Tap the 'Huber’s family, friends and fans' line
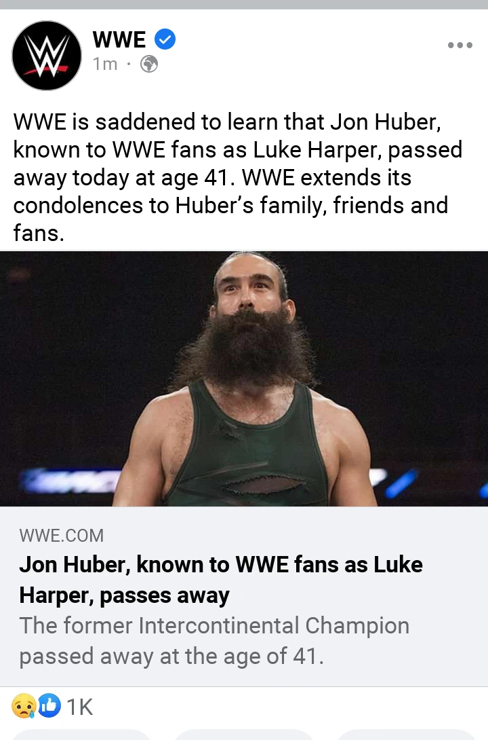Image resolution: width=488 pixels, height=740 pixels. (x=231, y=219)
